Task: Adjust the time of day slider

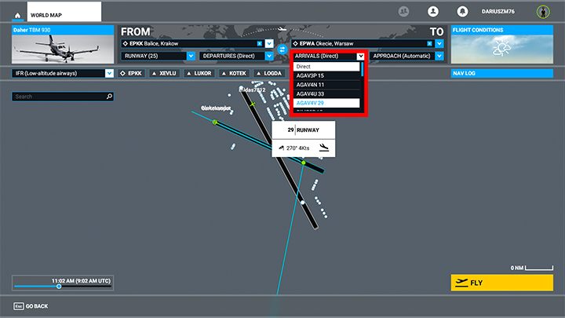Action: coord(58,286)
